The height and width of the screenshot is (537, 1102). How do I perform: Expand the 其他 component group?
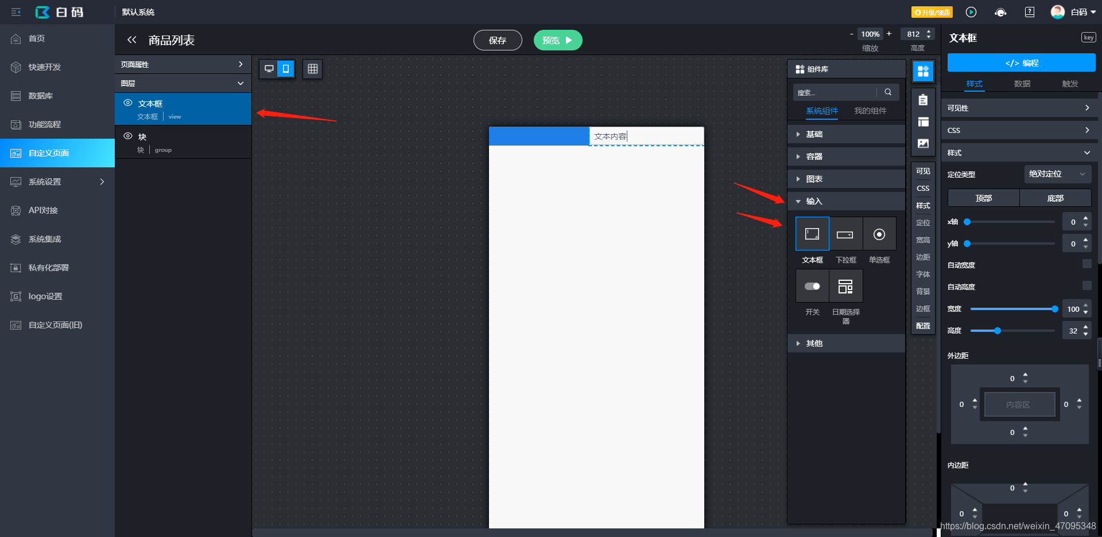(846, 343)
